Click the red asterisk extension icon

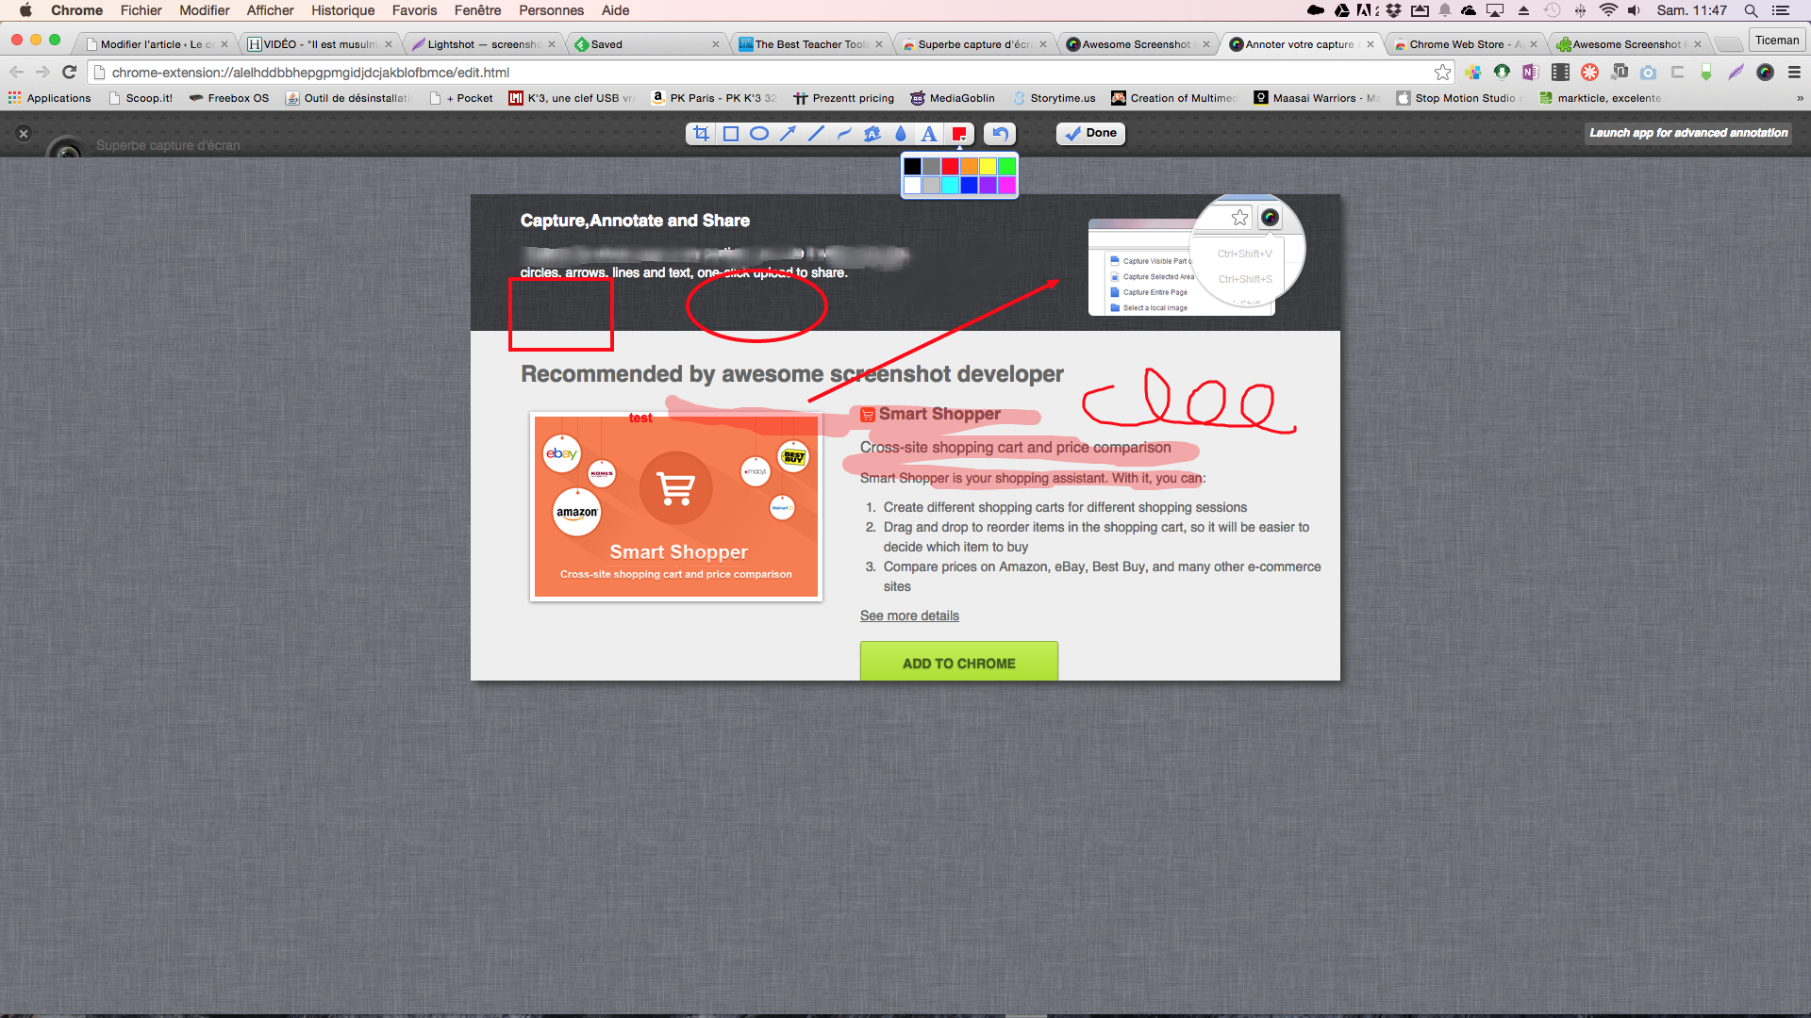tap(1589, 73)
